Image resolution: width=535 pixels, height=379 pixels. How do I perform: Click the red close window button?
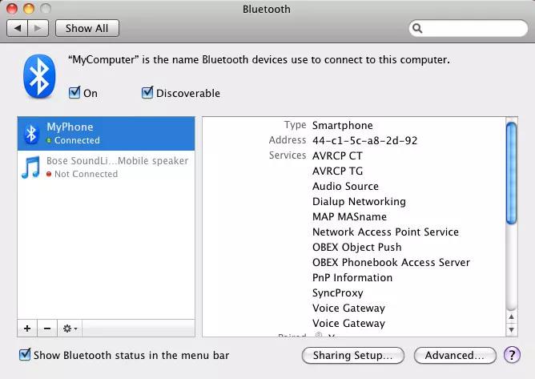[12, 9]
